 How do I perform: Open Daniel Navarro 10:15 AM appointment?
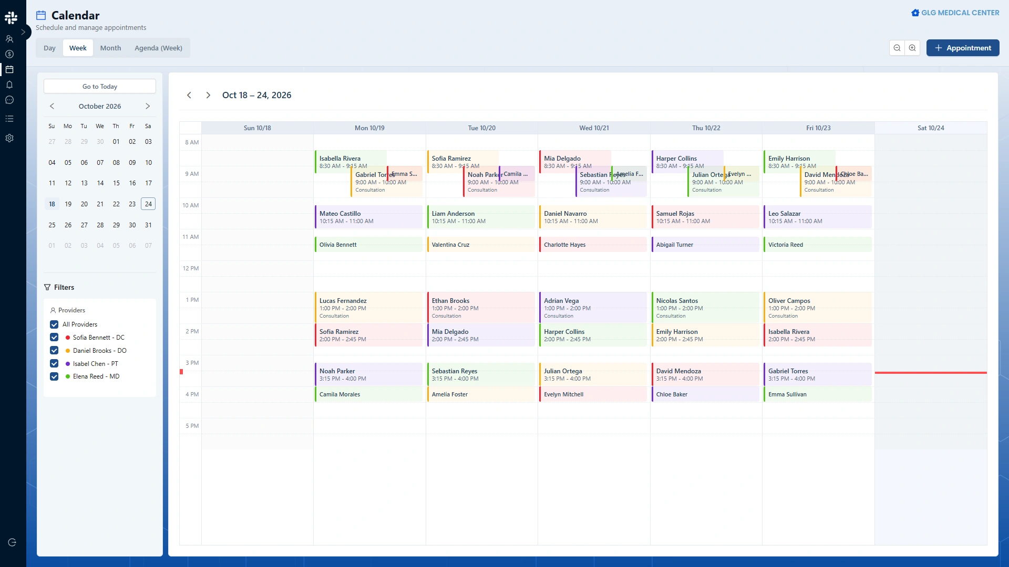(593, 217)
